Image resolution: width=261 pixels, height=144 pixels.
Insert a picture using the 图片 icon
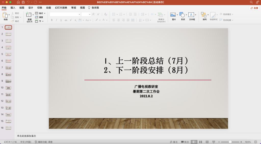(x=173, y=15)
